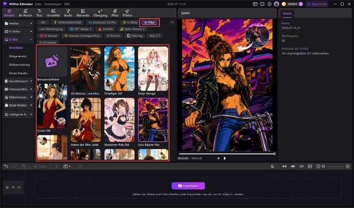Open the download center icon
Screen dimensions: 354x208
(269, 4)
